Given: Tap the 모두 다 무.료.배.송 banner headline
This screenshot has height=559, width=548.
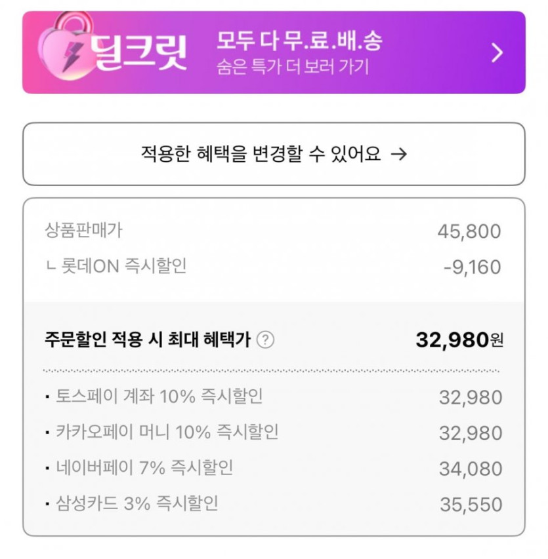Looking at the screenshot, I should pyautogui.click(x=299, y=41).
